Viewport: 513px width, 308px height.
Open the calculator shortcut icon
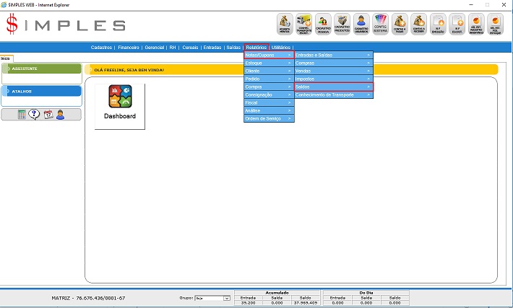point(22,114)
